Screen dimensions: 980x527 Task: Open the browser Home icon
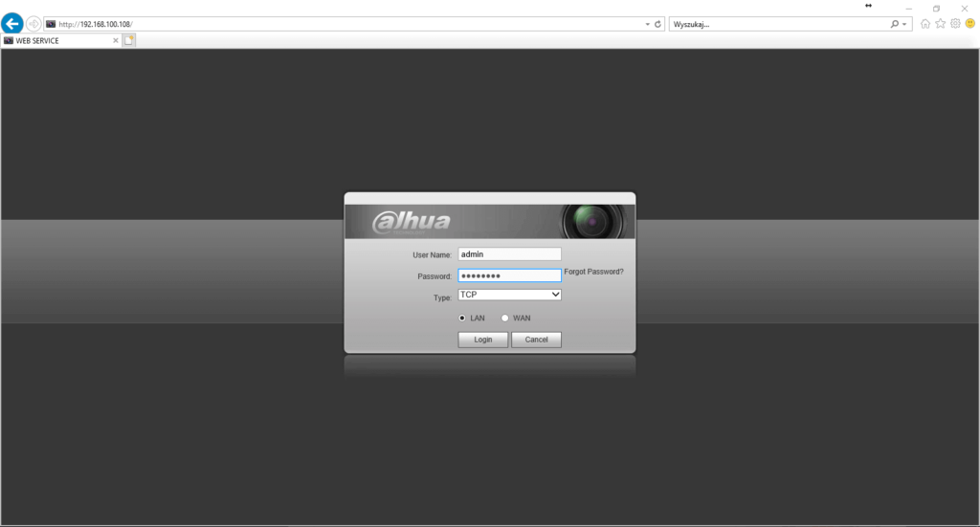925,24
